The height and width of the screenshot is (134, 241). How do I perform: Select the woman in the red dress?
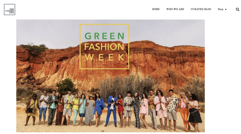pyautogui.click(x=120, y=111)
